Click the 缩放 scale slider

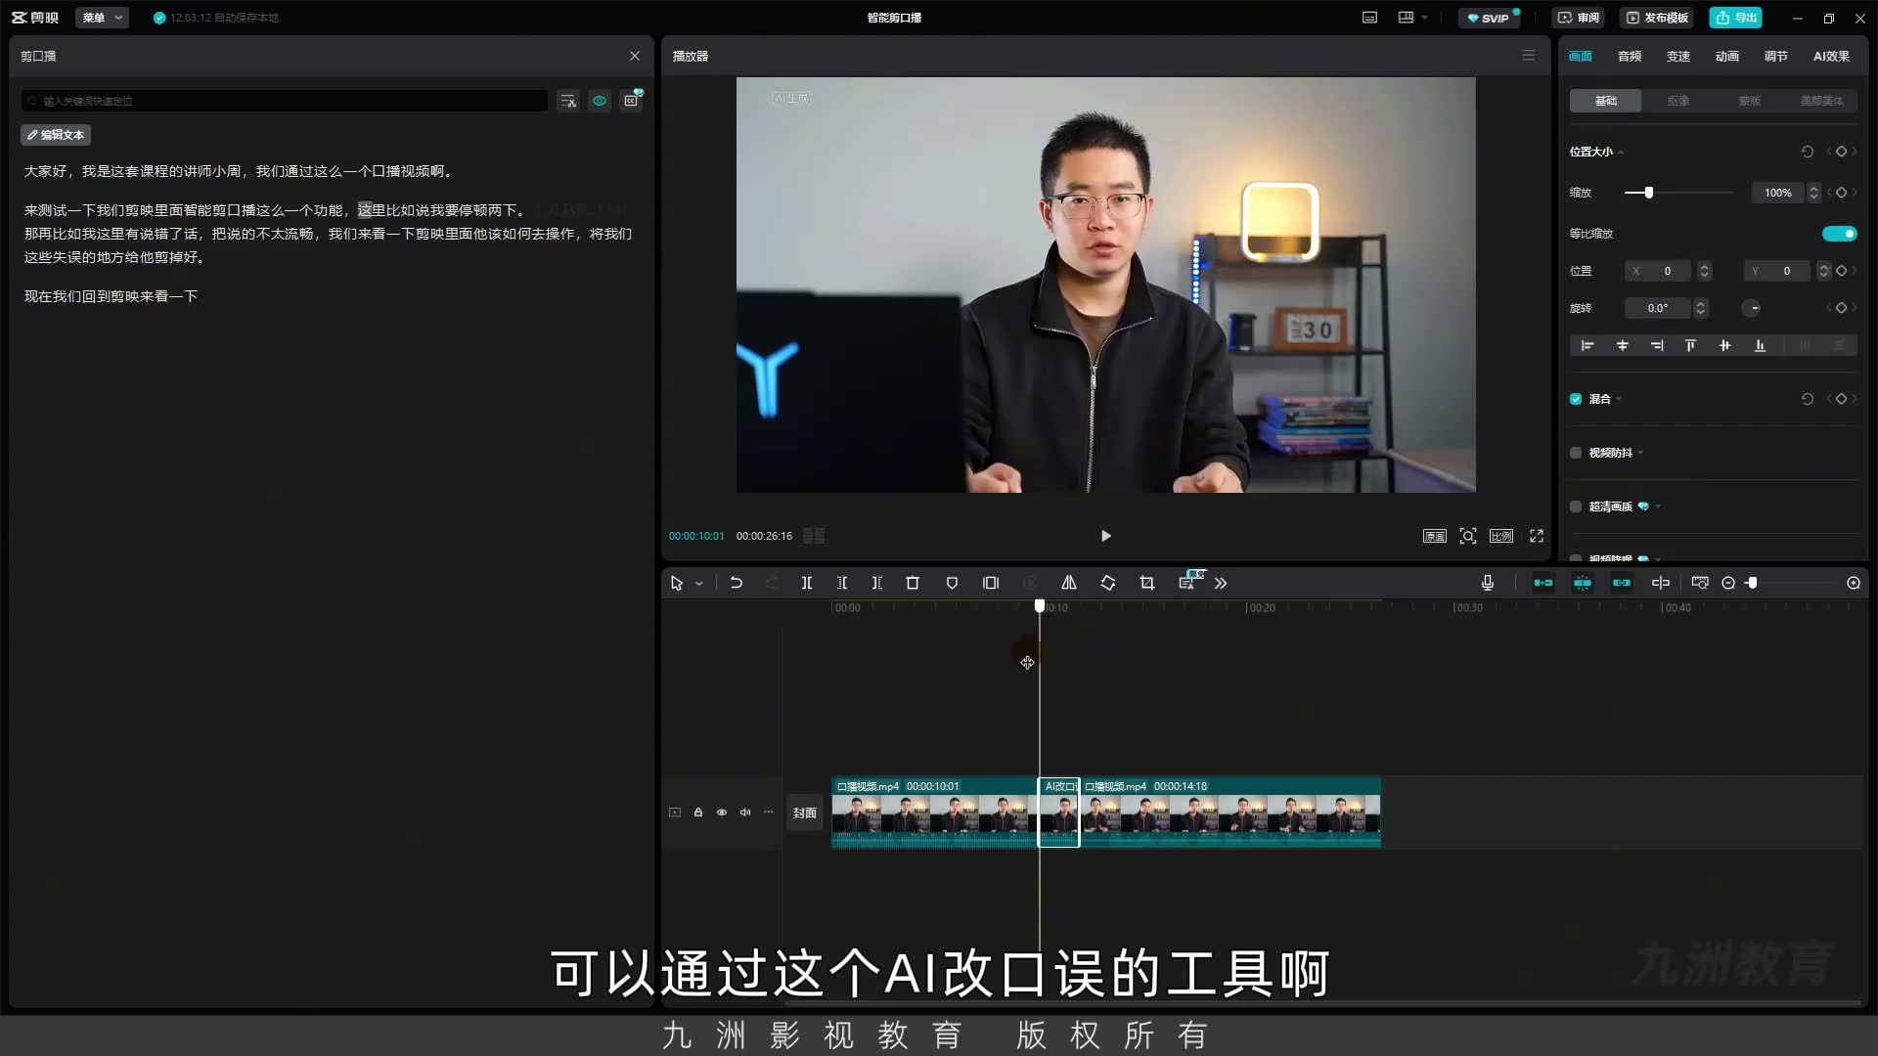tap(1678, 193)
